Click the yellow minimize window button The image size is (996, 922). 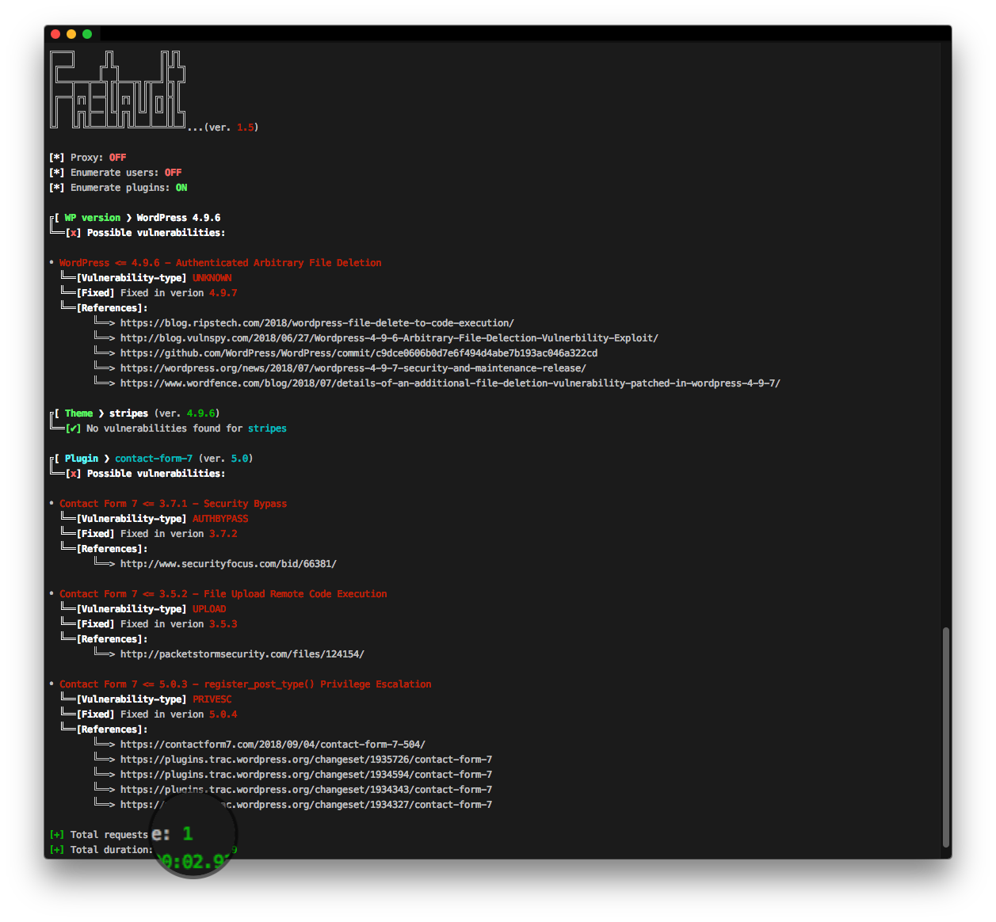[x=71, y=34]
